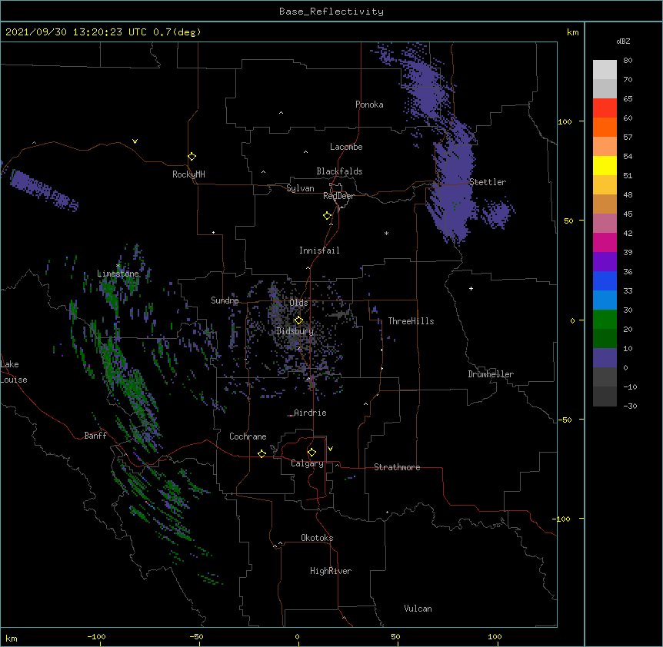
Task: Click the RedDeer city label
Action: coord(338,196)
